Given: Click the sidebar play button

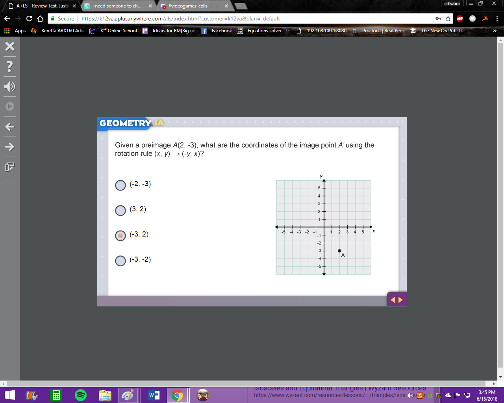Looking at the screenshot, I should pyautogui.click(x=10, y=107).
